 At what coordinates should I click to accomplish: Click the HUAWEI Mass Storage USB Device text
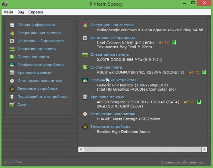pos(129,119)
